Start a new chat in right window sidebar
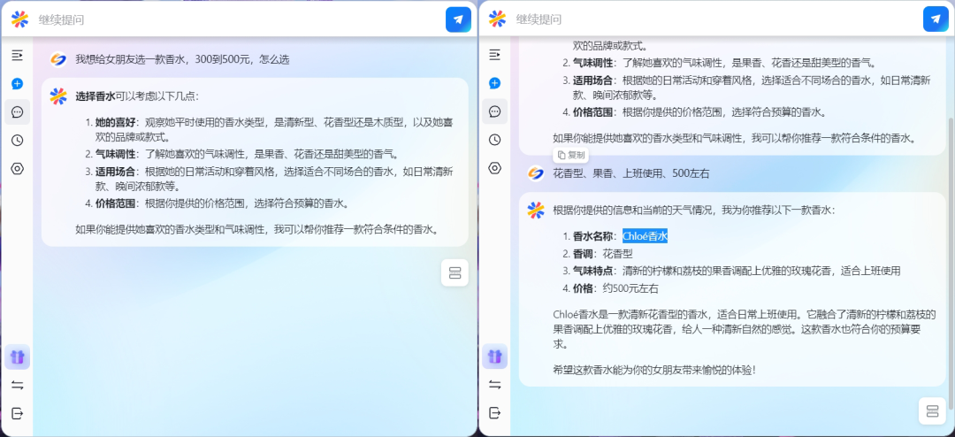The image size is (955, 437). coord(494,83)
